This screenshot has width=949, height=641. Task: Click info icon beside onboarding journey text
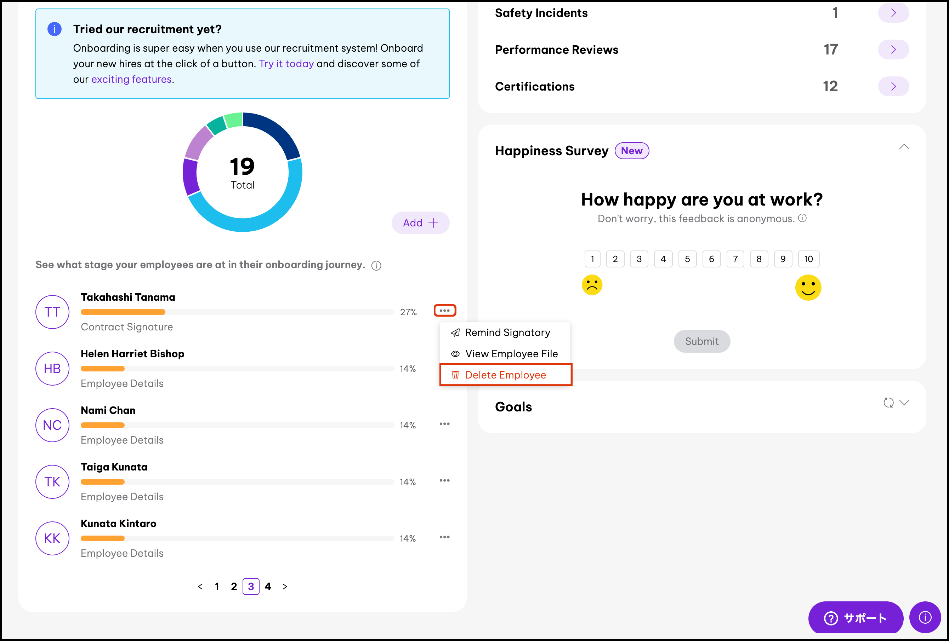click(376, 266)
